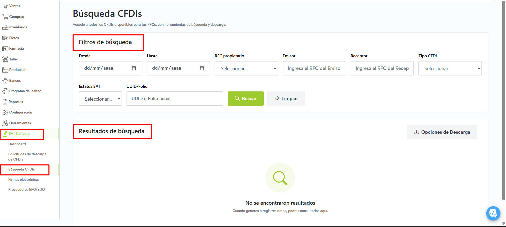Click the Bancos piggy bank icon
This screenshot has width=506, height=227.
[5, 81]
